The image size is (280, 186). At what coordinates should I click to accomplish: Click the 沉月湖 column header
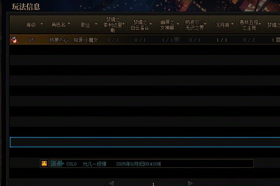[222, 24]
